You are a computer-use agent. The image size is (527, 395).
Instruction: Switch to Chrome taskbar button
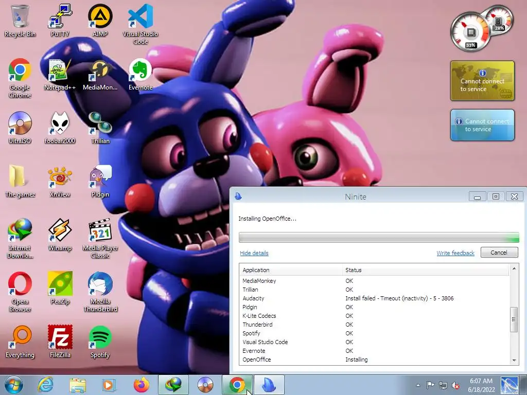(237, 385)
